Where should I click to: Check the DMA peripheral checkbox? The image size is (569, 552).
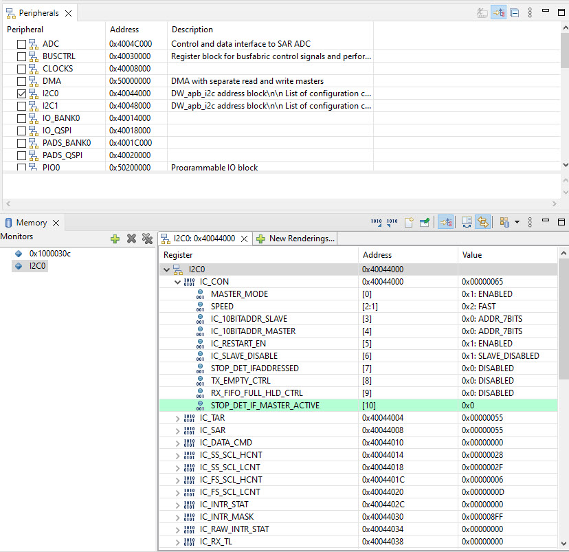click(22, 81)
